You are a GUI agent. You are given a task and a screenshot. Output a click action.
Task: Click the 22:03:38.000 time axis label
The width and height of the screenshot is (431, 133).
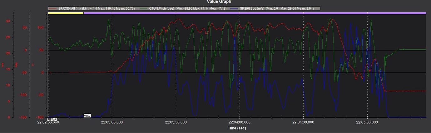[176, 122]
